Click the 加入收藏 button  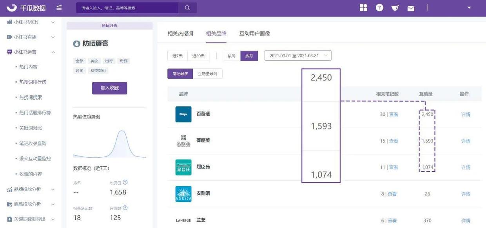click(x=109, y=88)
